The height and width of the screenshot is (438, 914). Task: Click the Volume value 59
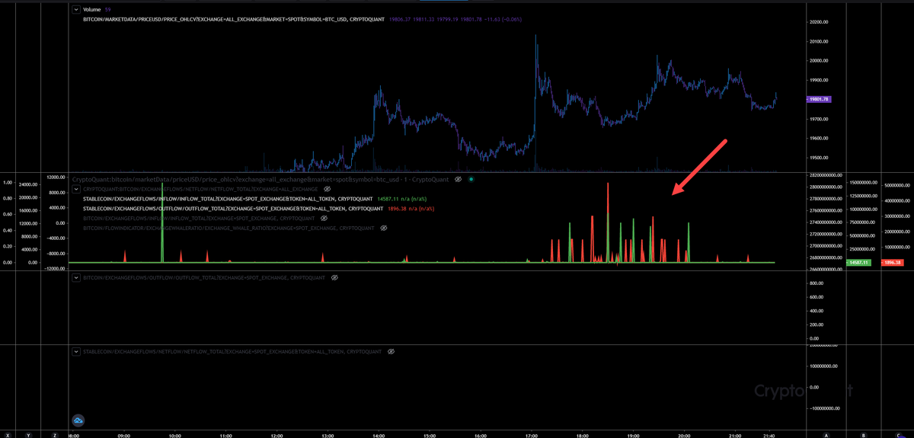tap(107, 9)
